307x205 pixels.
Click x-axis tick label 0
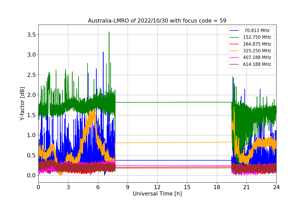[x=38, y=187]
